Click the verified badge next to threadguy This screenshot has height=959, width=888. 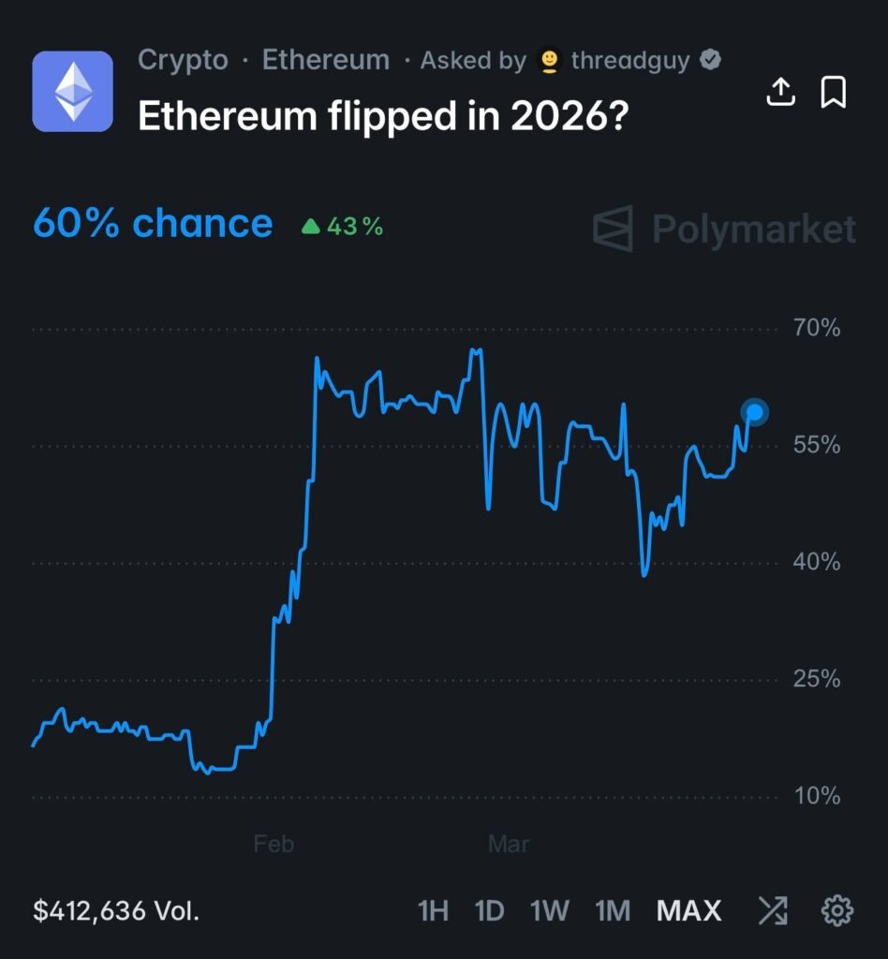[711, 61]
